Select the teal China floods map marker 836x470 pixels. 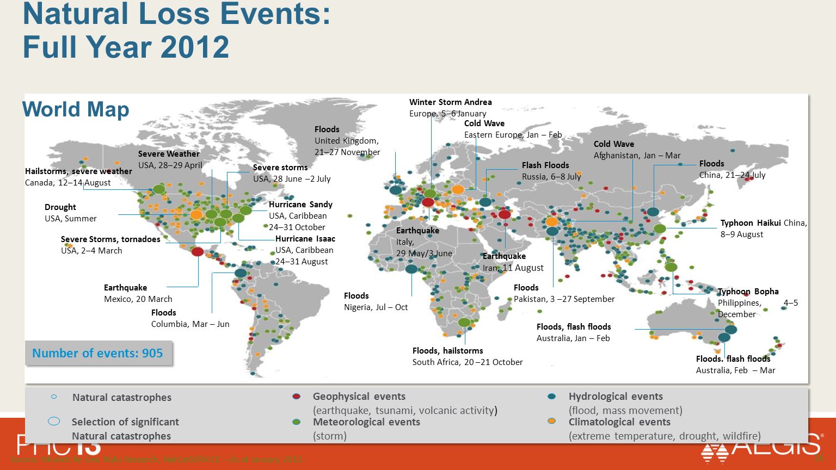[x=653, y=212]
